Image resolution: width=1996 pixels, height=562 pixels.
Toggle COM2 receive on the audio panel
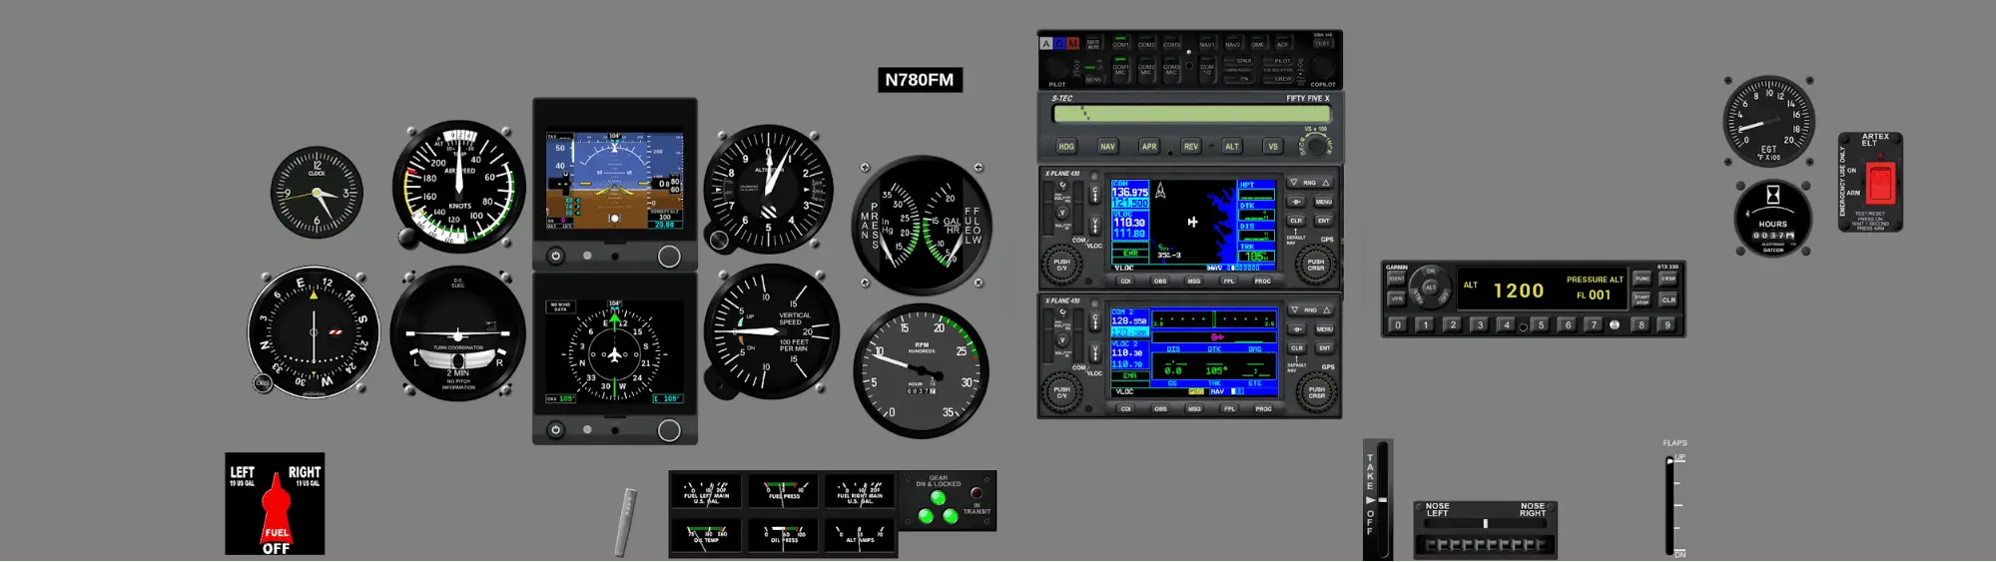1146,43
